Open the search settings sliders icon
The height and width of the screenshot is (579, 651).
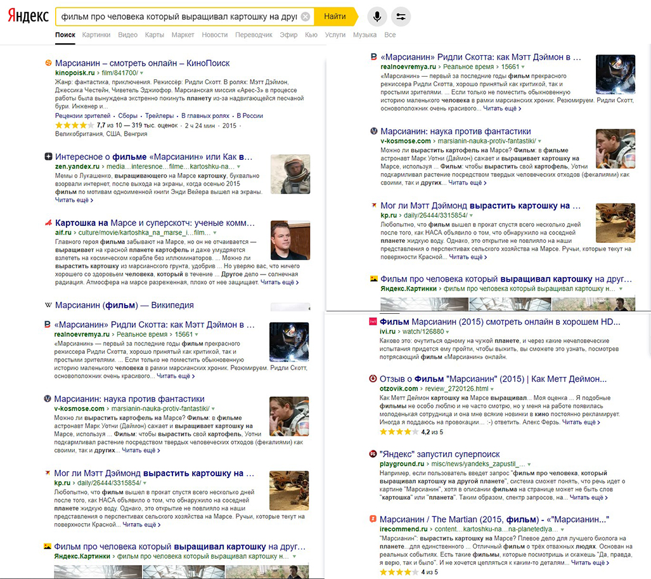coord(400,16)
